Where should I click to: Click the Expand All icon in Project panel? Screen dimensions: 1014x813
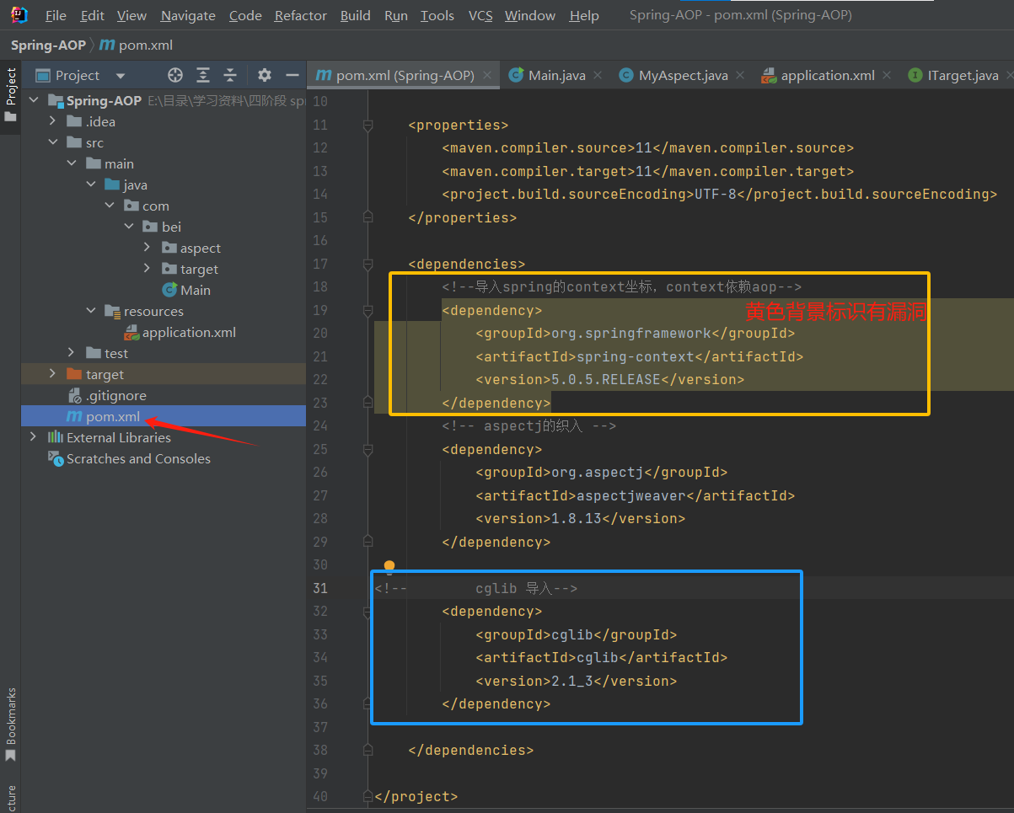(203, 75)
